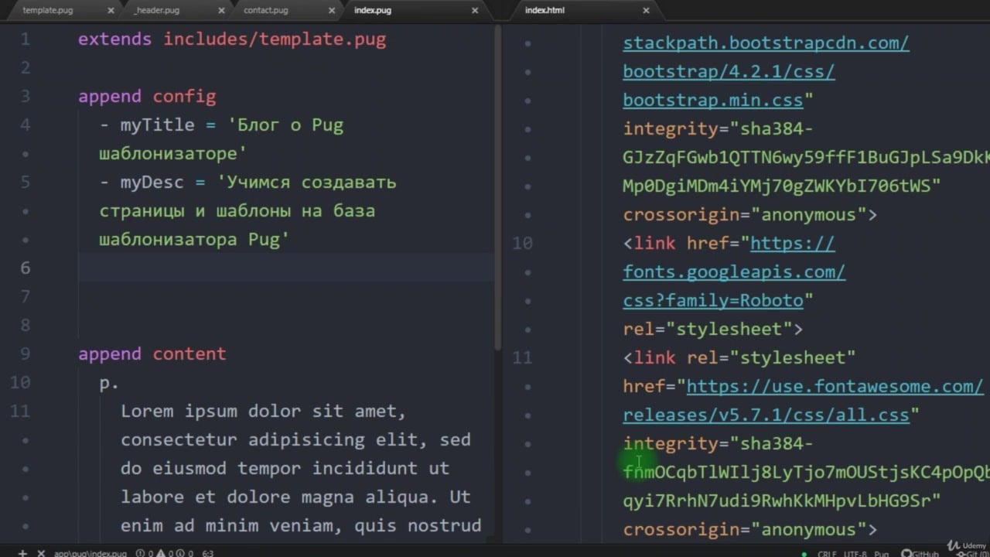Click line number 3 in left gutter
The image size is (990, 557).
25,97
